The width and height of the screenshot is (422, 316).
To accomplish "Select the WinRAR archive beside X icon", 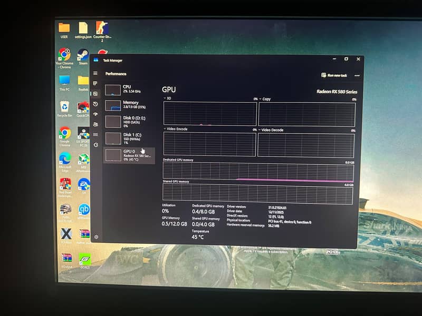I will [84, 236].
